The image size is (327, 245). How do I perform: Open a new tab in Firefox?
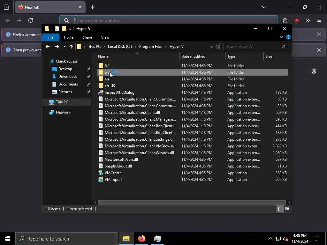92,7
